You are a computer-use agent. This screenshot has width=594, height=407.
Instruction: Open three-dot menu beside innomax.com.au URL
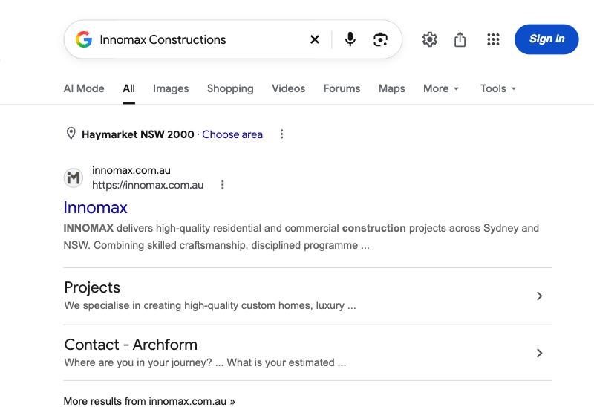pyautogui.click(x=222, y=184)
